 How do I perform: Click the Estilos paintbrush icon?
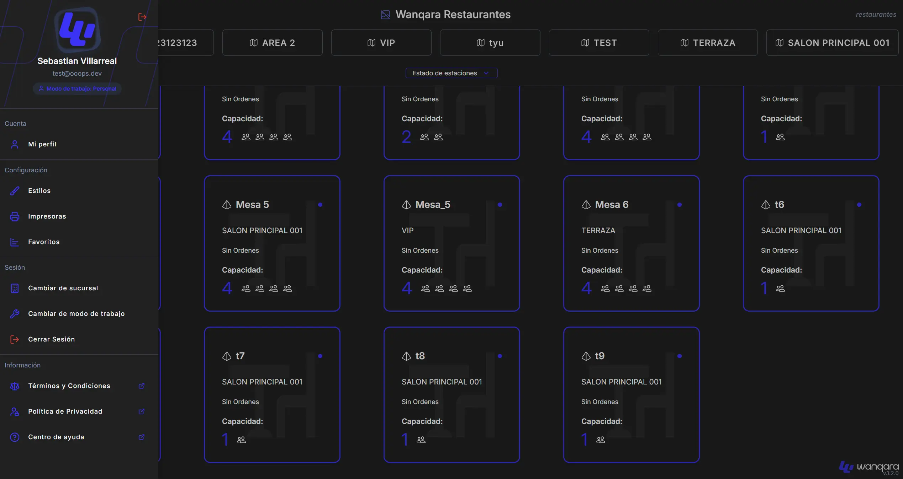click(15, 191)
